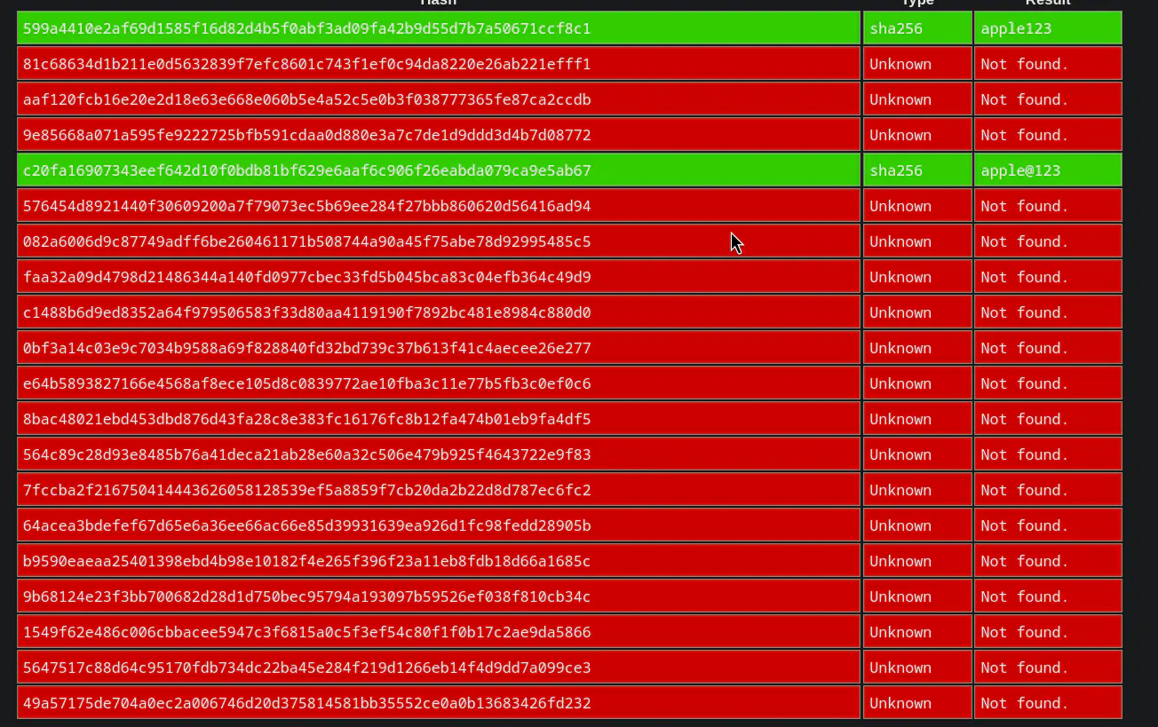This screenshot has width=1158, height=727.
Task: Click Unknown type in 082a6006 row
Action: click(917, 241)
